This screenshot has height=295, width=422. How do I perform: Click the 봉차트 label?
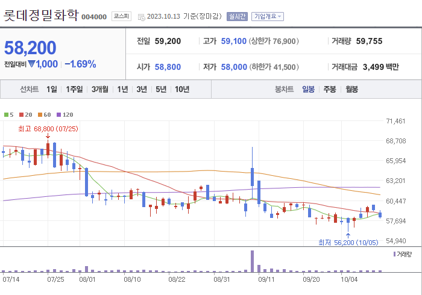284,89
